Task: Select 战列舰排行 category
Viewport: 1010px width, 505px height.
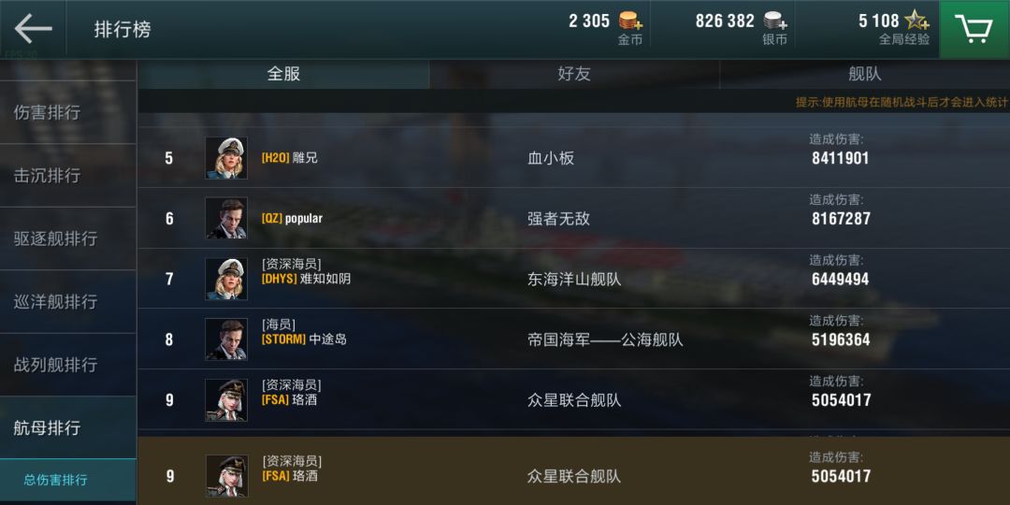Action: [x=67, y=365]
